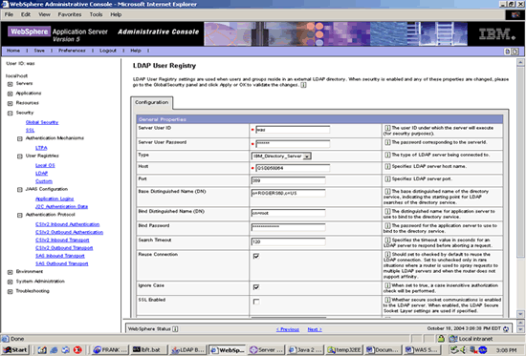This screenshot has width=526, height=356.
Task: Open the File menu
Action: [x=9, y=14]
